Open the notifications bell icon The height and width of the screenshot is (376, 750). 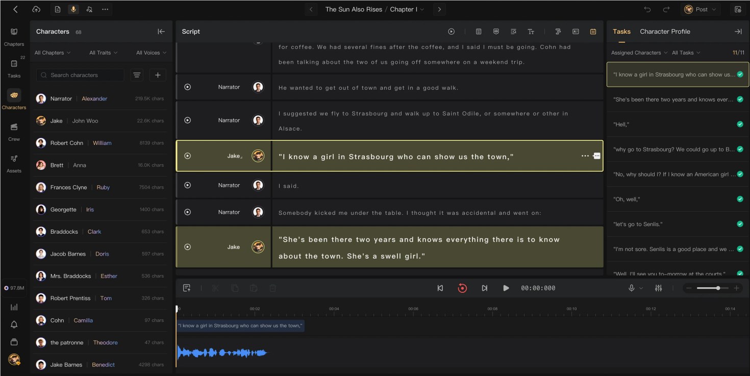[14, 324]
